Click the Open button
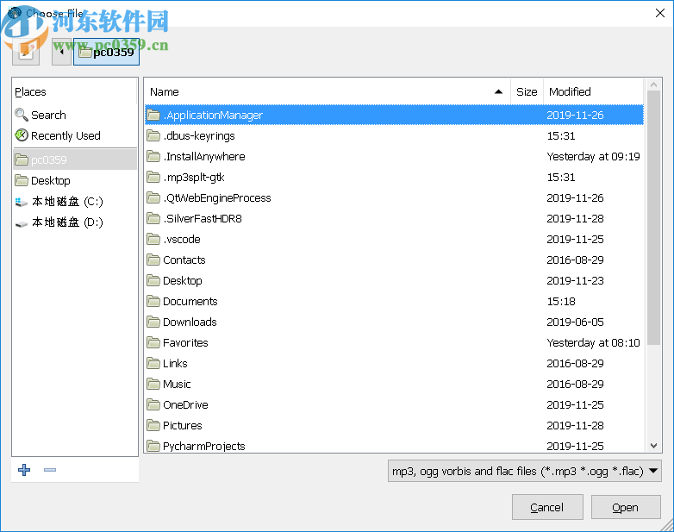674x532 pixels. click(626, 508)
